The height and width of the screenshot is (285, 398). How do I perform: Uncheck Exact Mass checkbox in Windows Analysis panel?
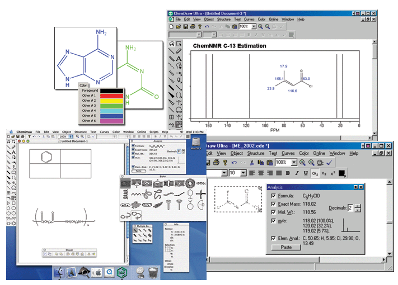273,204
